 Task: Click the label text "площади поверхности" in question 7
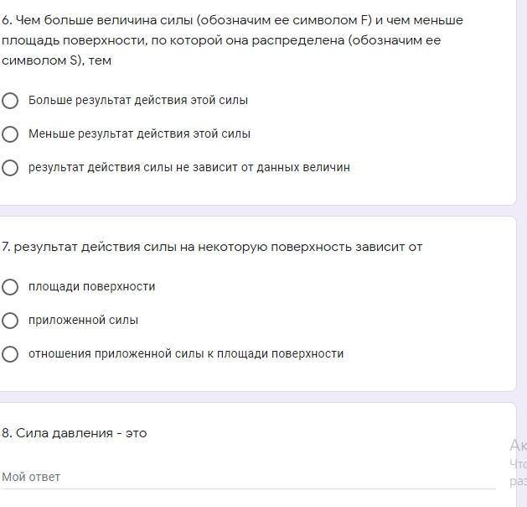(x=92, y=287)
